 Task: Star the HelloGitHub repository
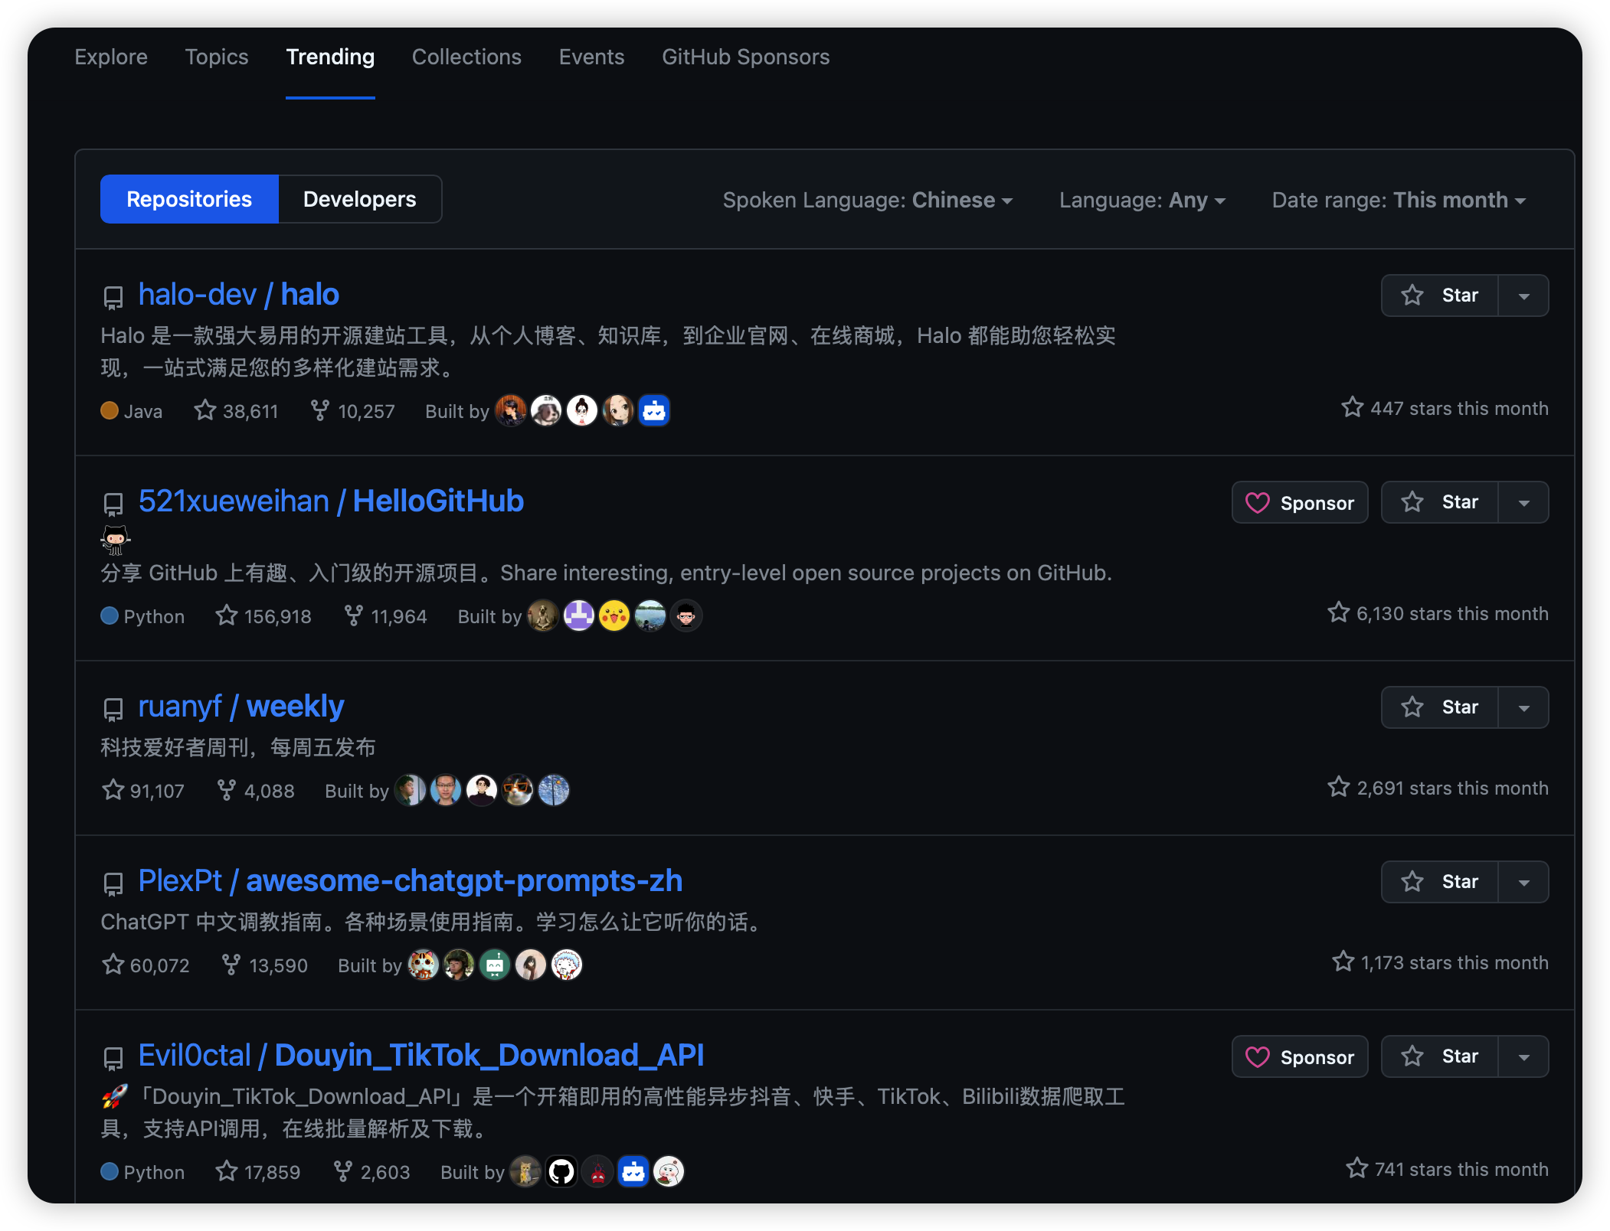pyautogui.click(x=1439, y=502)
